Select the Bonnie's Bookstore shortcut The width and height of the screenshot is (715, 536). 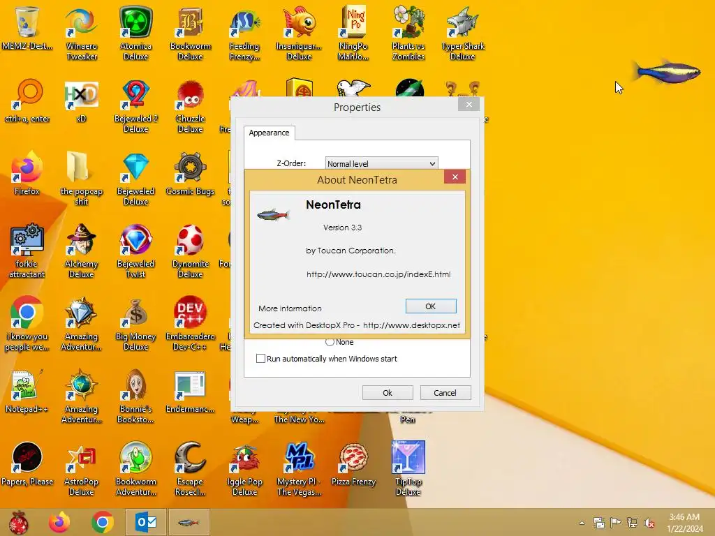tap(136, 396)
